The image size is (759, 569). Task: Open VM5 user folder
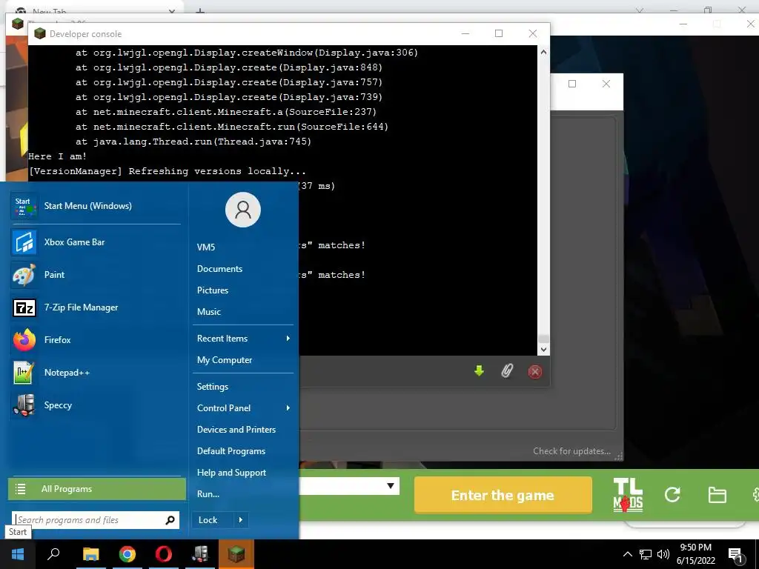click(x=206, y=247)
